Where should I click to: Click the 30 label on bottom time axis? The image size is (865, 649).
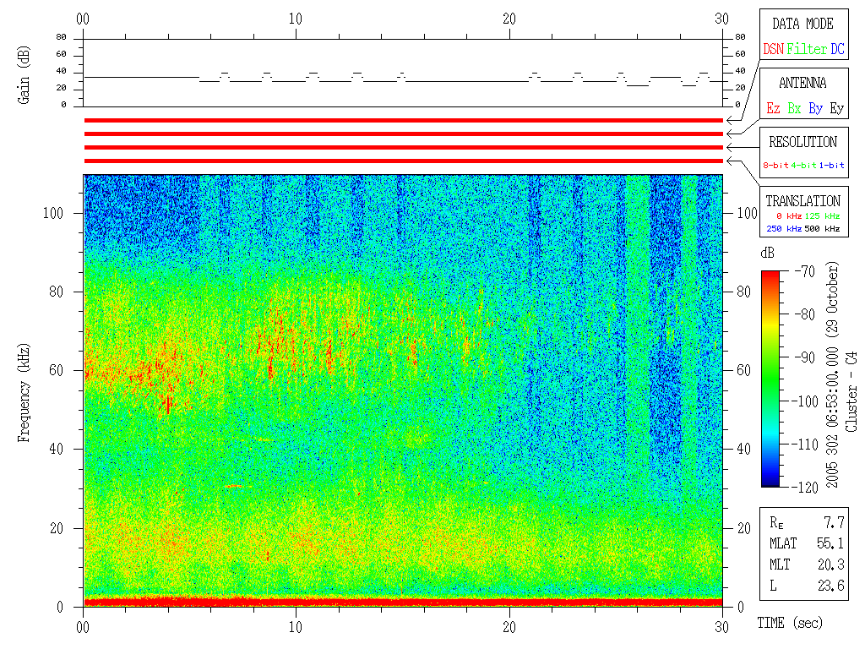point(721,627)
